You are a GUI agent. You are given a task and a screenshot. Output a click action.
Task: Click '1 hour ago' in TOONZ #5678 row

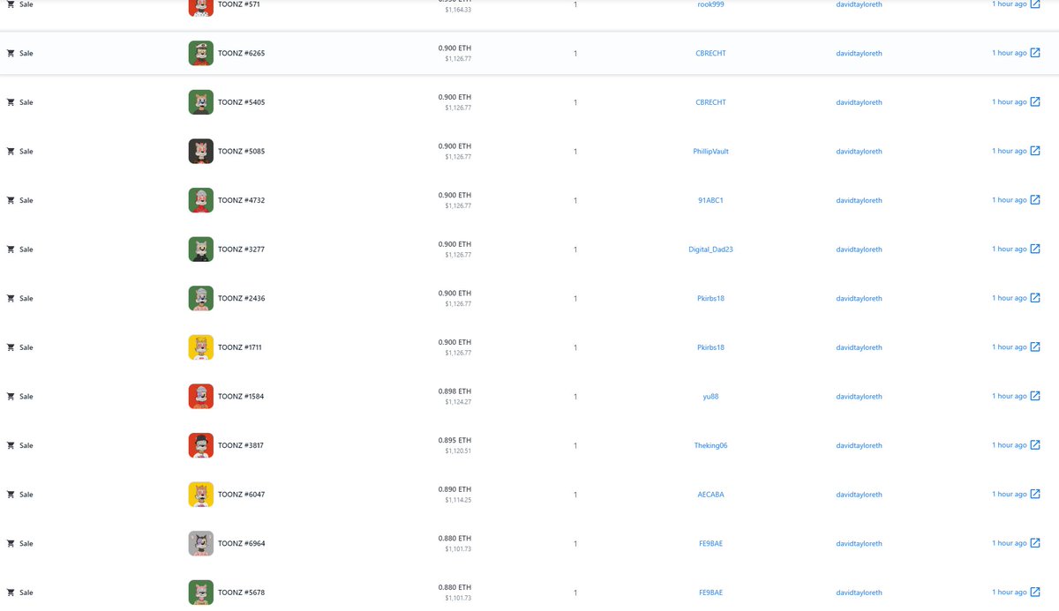pos(1009,592)
